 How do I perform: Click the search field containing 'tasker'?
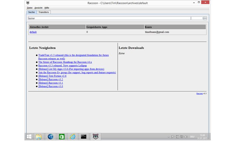click(109, 18)
